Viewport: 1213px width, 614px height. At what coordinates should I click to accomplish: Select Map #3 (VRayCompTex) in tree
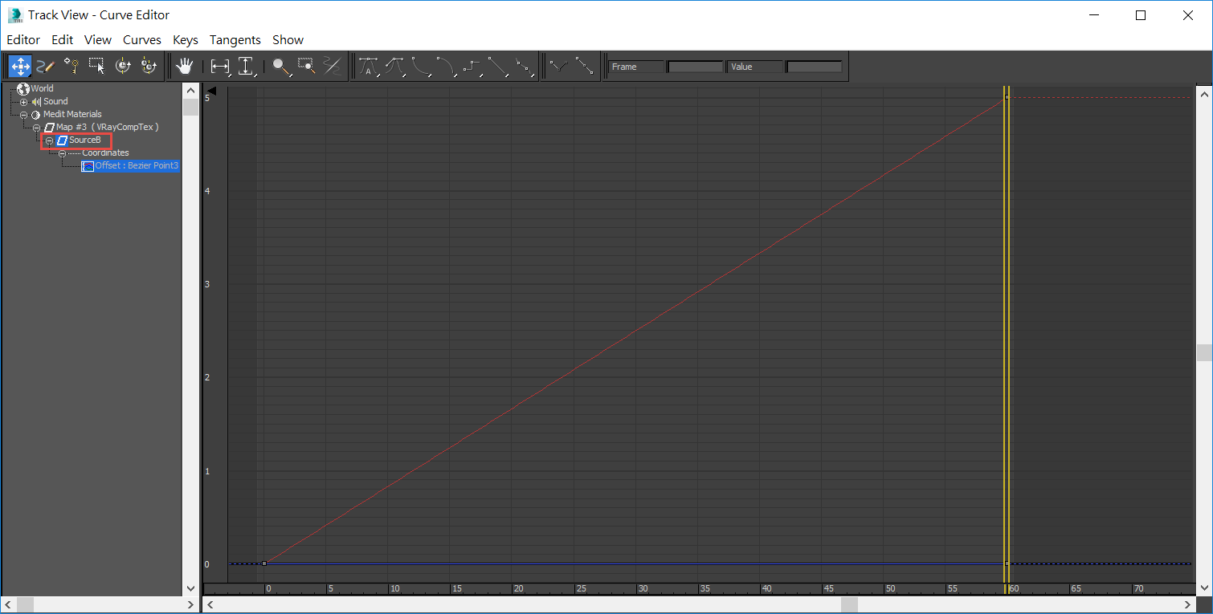click(x=108, y=128)
